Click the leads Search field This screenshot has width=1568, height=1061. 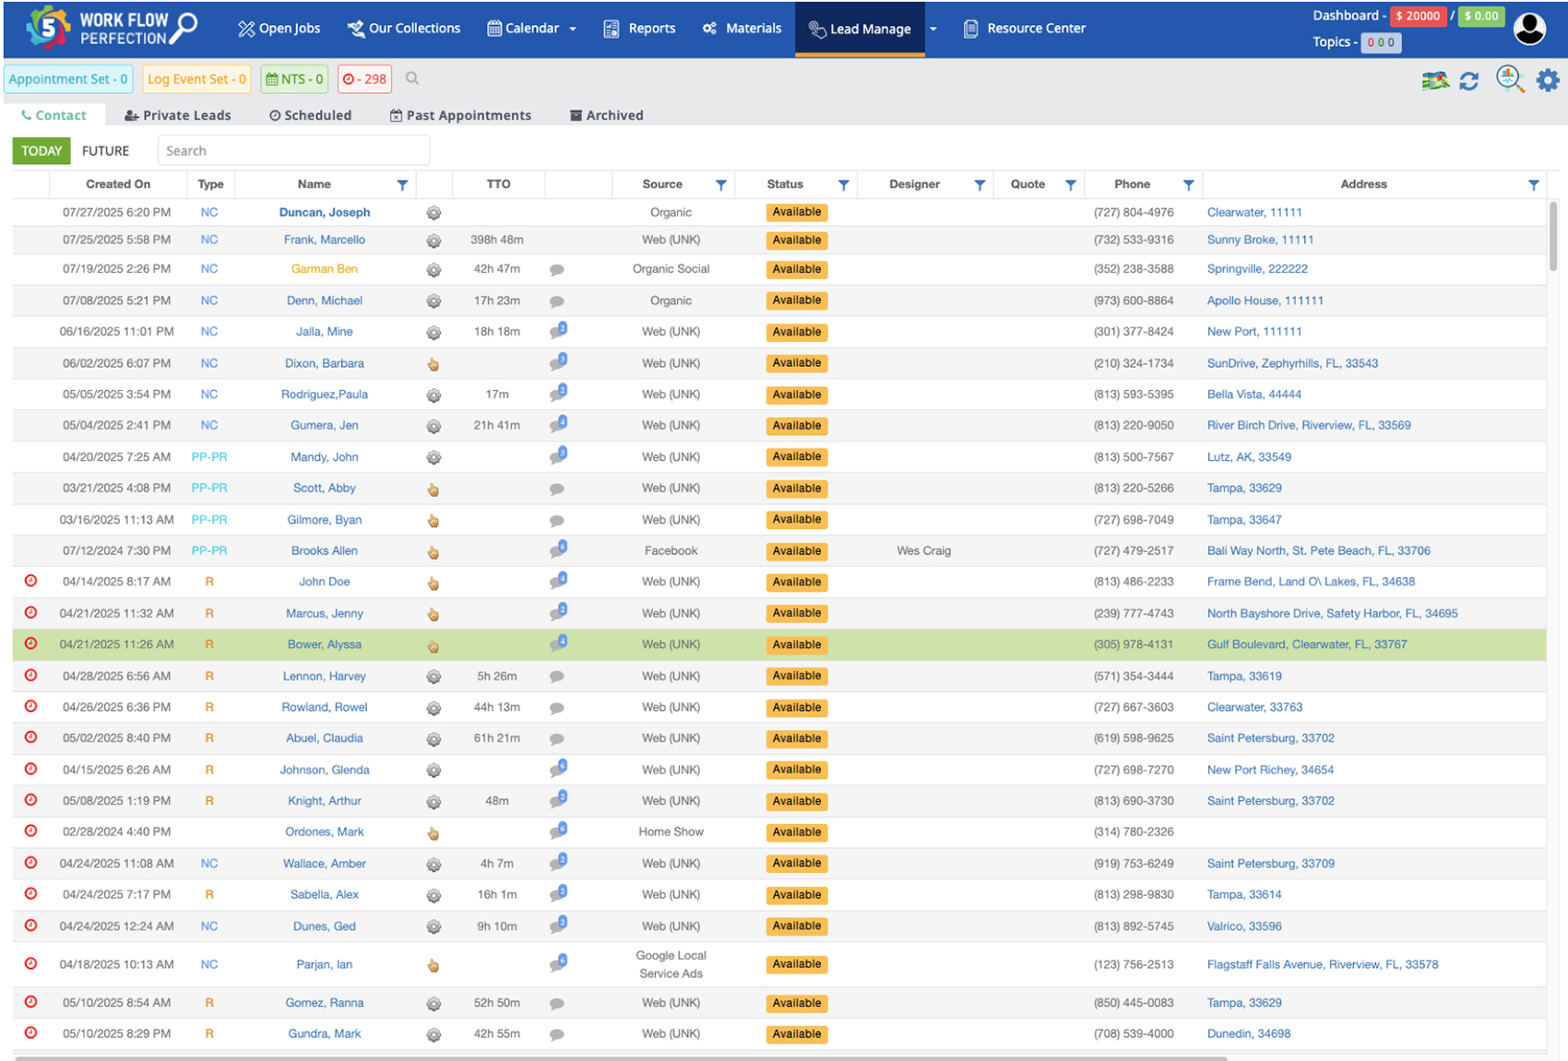(x=293, y=151)
